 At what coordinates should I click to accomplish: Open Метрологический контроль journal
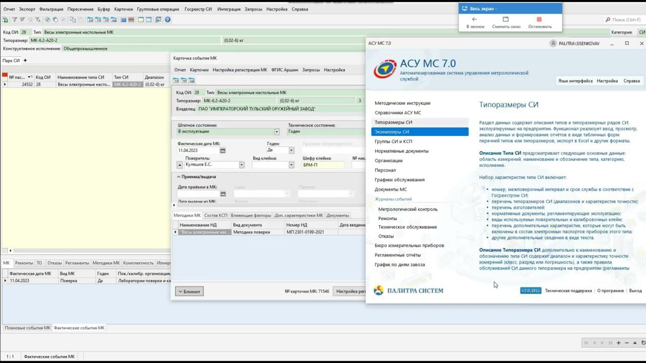[408, 209]
